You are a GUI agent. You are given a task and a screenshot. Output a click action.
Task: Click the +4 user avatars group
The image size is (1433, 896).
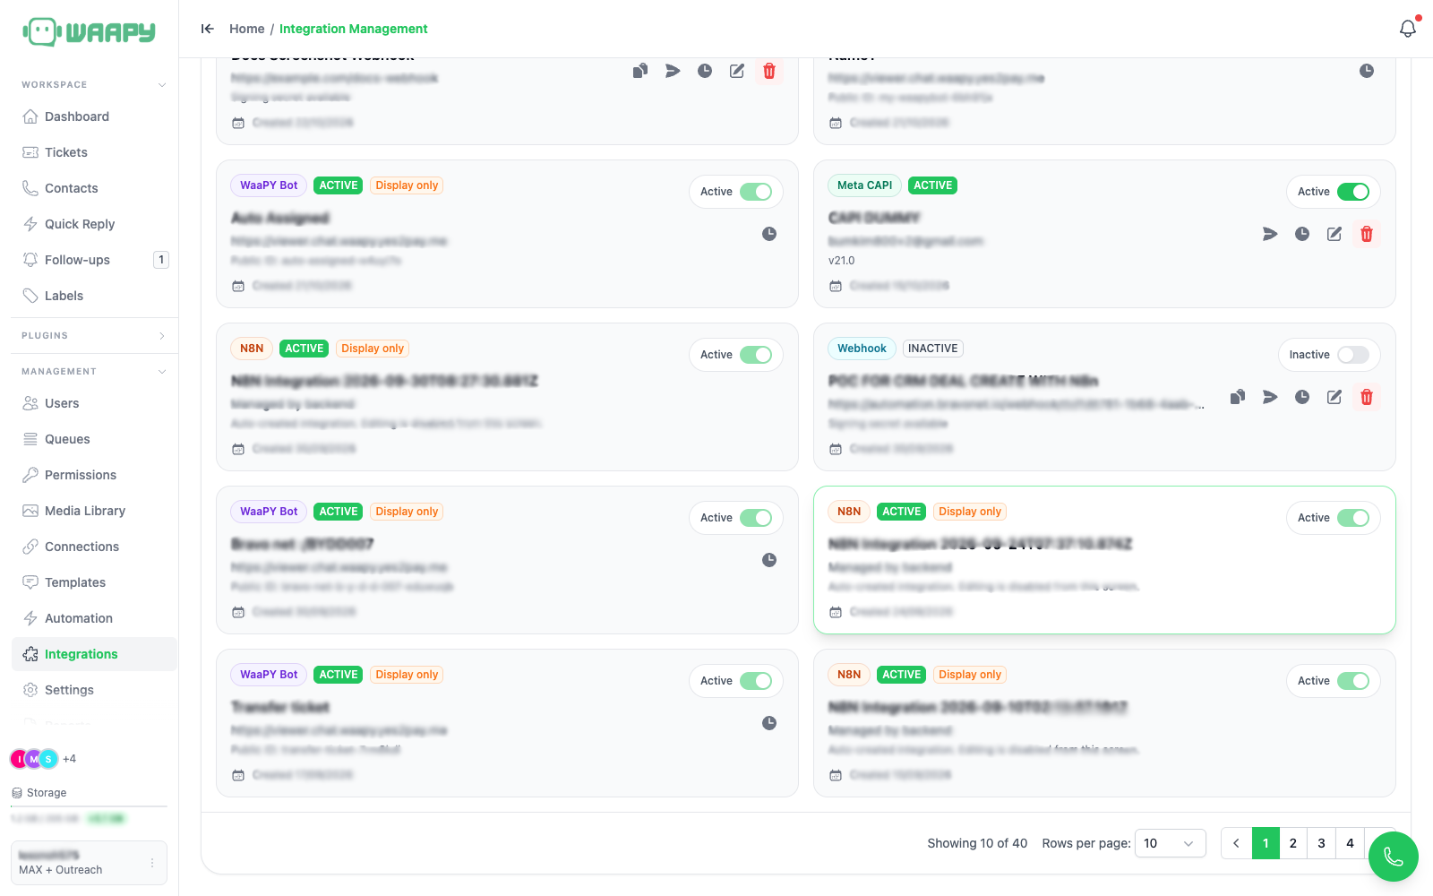click(43, 759)
